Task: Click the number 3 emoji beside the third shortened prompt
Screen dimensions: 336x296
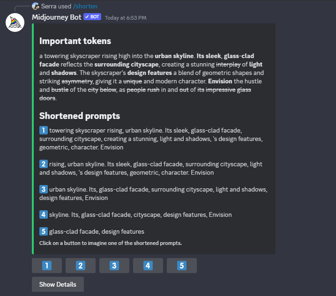Action: tap(44, 189)
